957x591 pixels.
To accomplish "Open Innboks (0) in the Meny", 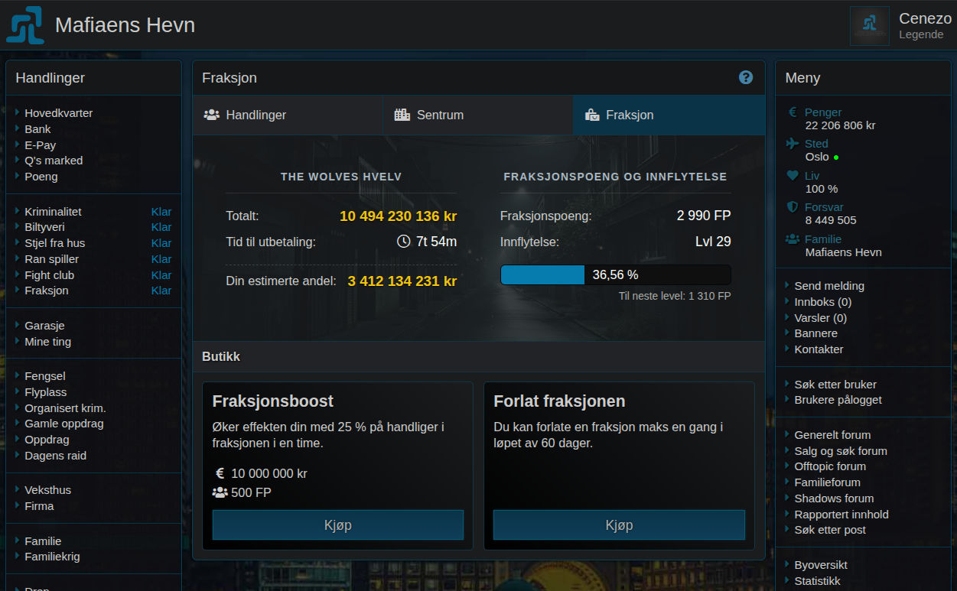I will tap(822, 301).
